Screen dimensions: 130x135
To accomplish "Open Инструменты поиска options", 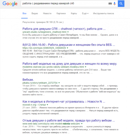I will tap(104, 13).
